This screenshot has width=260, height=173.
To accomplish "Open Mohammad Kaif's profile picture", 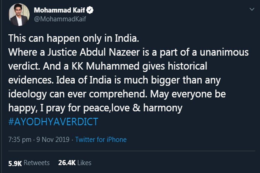I will coord(19,15).
